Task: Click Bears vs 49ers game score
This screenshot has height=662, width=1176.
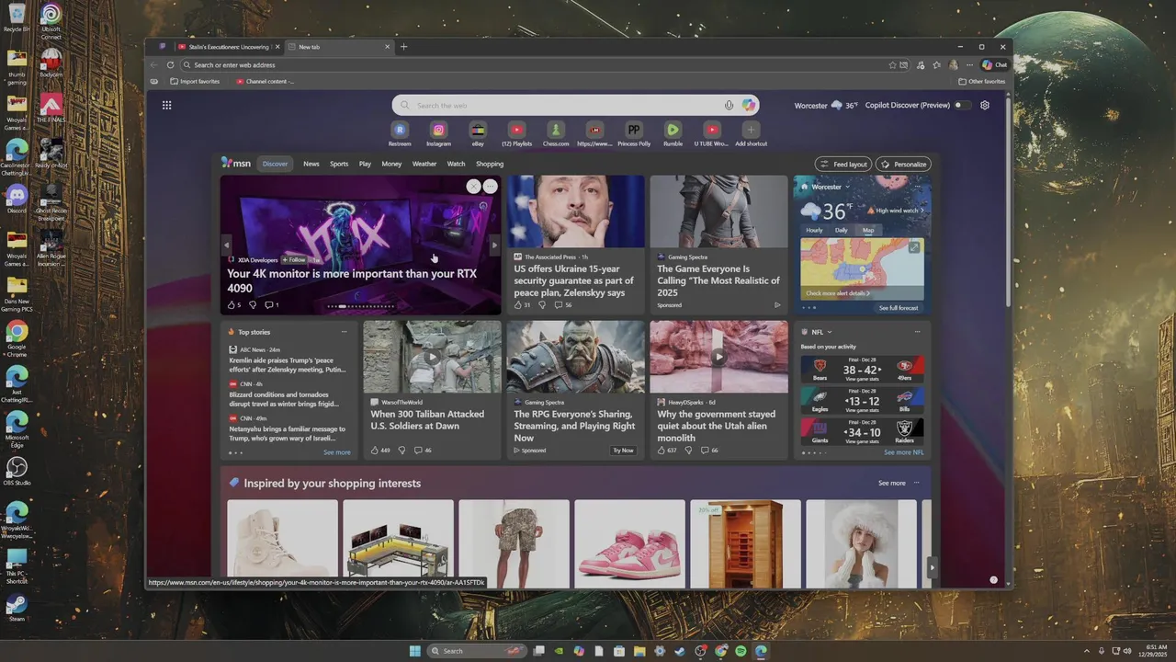Action: [x=862, y=370]
